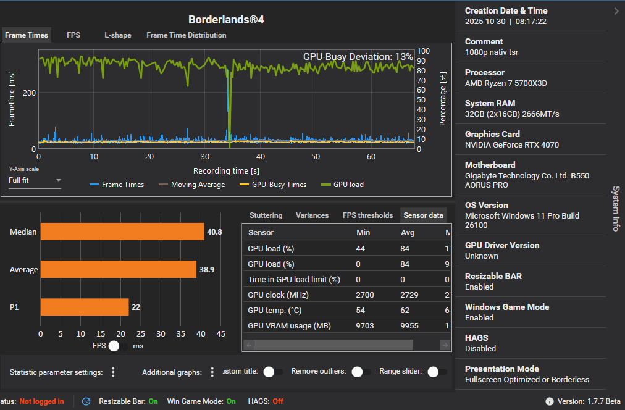This screenshot has width=625, height=410.
Task: Select the Stuttering tab
Action: 266,215
